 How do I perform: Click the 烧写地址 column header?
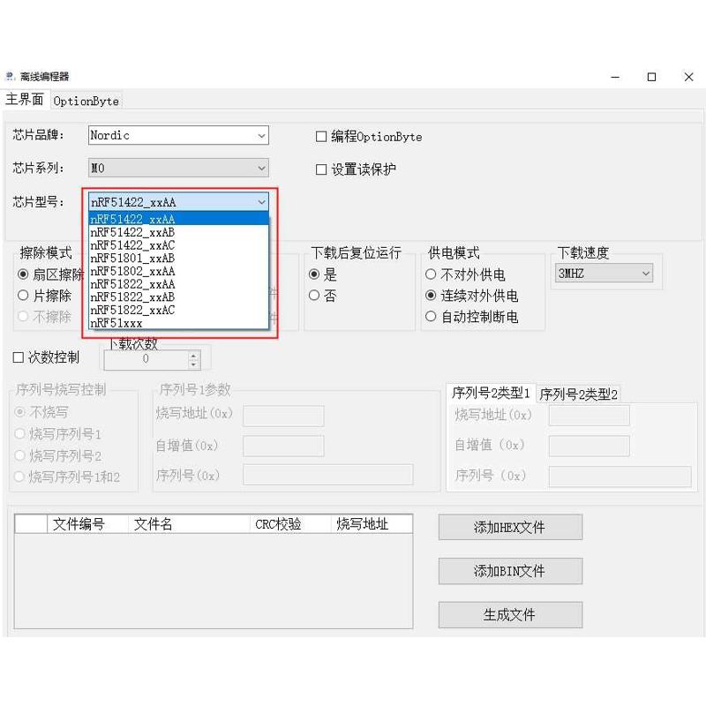coord(372,524)
